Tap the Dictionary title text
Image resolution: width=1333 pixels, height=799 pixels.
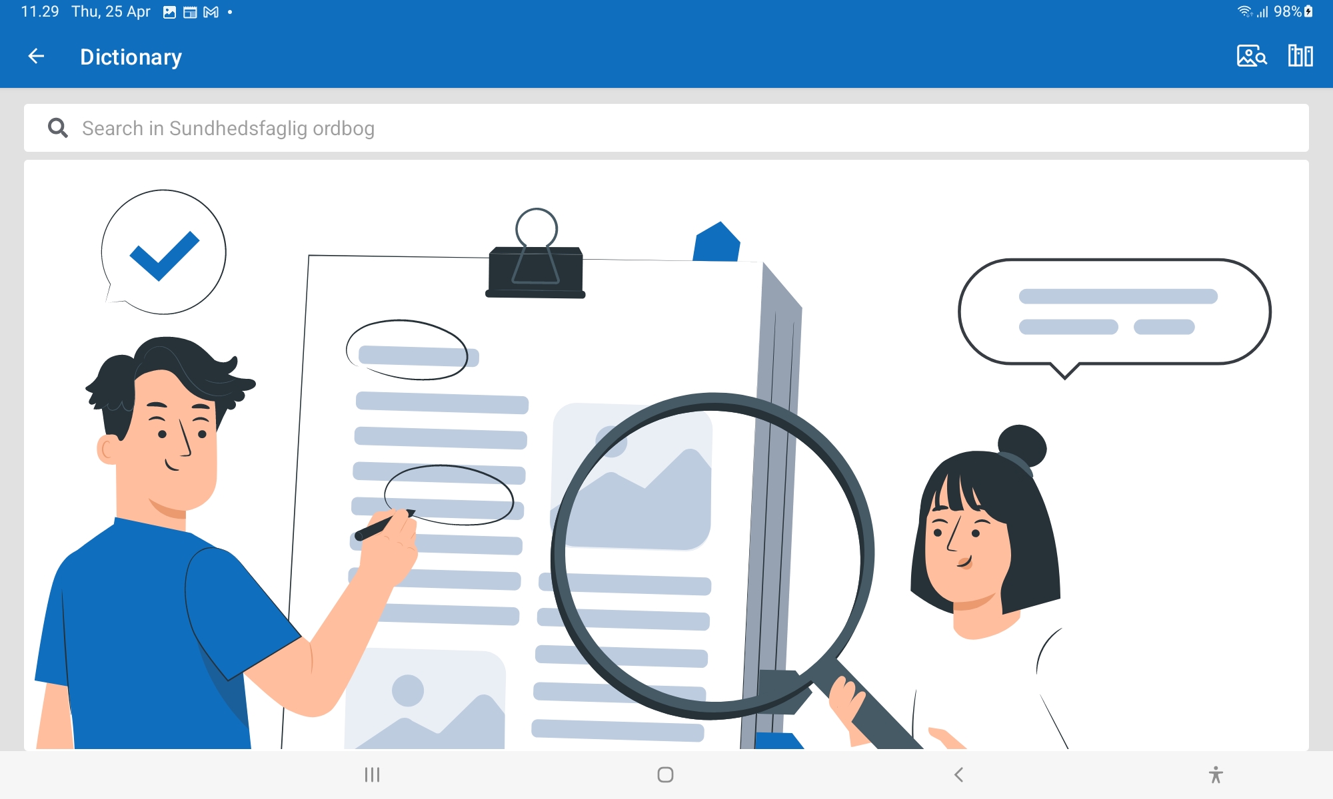[x=131, y=57]
